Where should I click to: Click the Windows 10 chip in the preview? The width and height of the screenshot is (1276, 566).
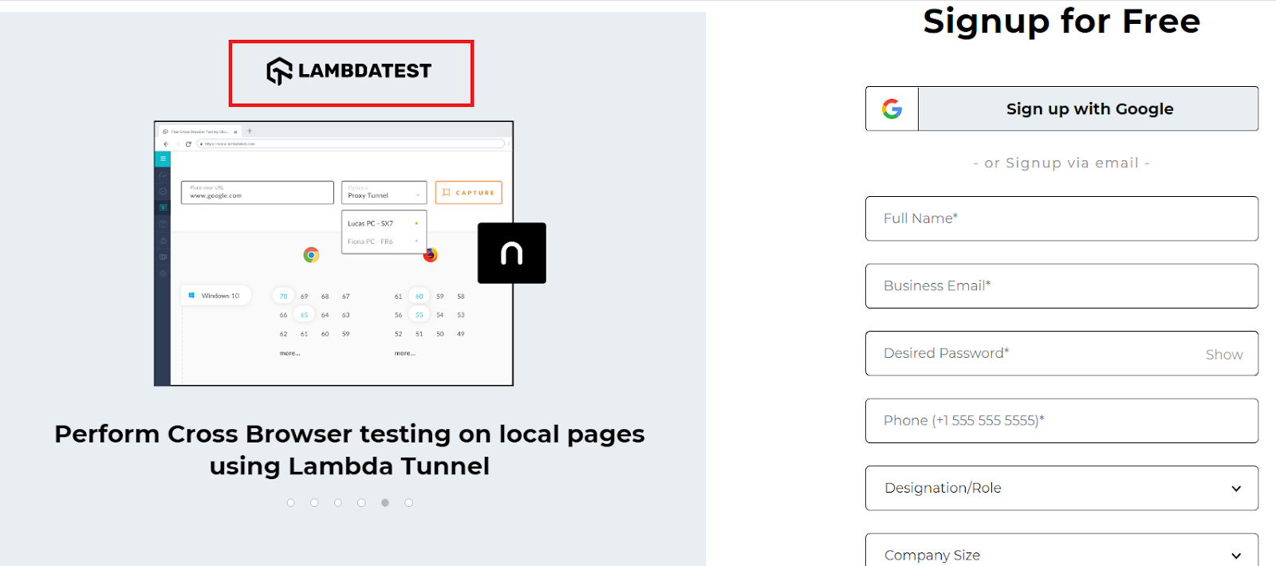215,296
